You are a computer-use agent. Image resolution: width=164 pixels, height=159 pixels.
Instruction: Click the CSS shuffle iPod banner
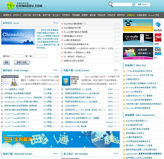(x=138, y=39)
